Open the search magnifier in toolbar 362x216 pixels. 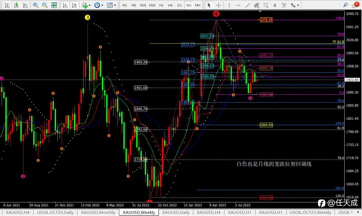click(346, 5)
